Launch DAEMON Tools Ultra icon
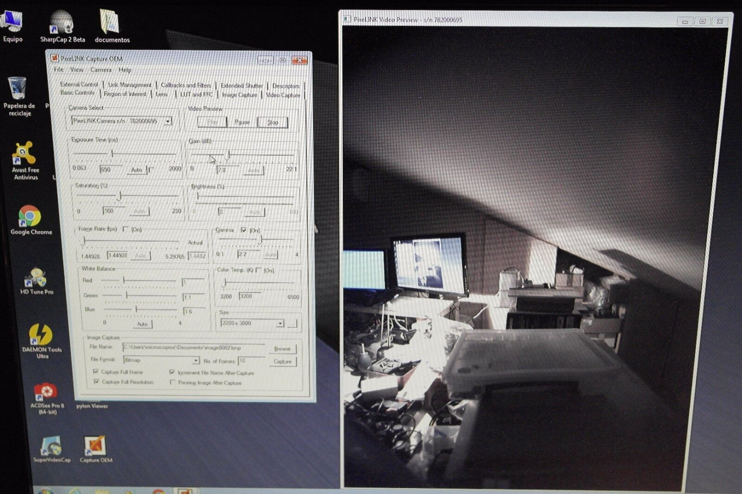This screenshot has width=742, height=494. tap(41, 341)
